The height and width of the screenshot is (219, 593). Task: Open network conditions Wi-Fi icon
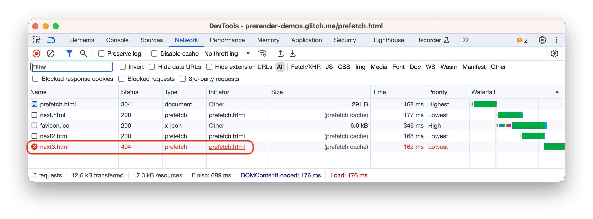(x=262, y=53)
